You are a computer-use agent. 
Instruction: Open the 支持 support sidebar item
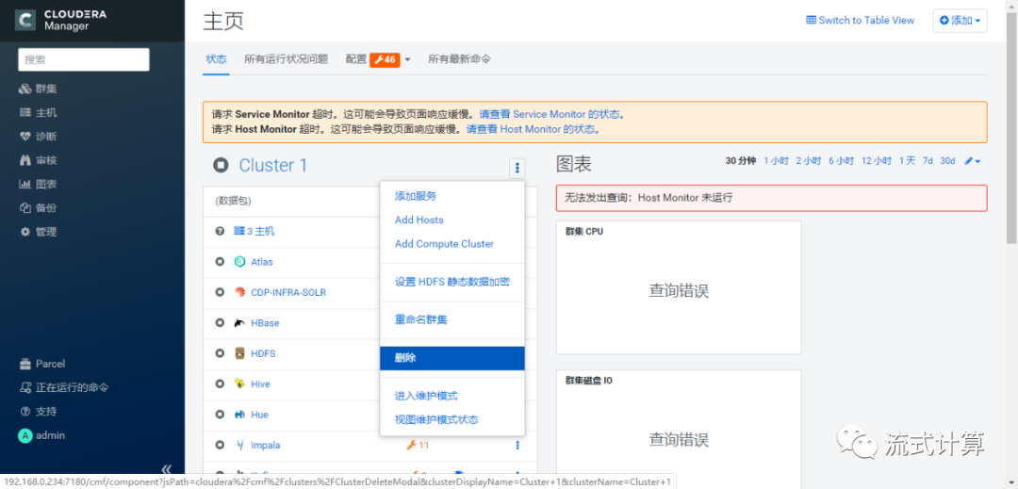[38, 411]
